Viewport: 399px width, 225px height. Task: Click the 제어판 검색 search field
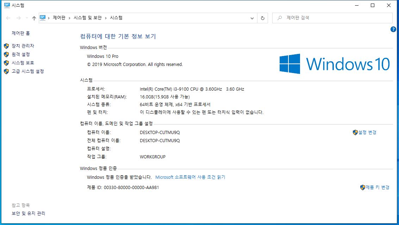[x=332, y=18]
